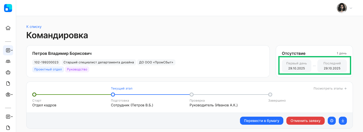
Task: Click the download icon button
Action: 343,121
